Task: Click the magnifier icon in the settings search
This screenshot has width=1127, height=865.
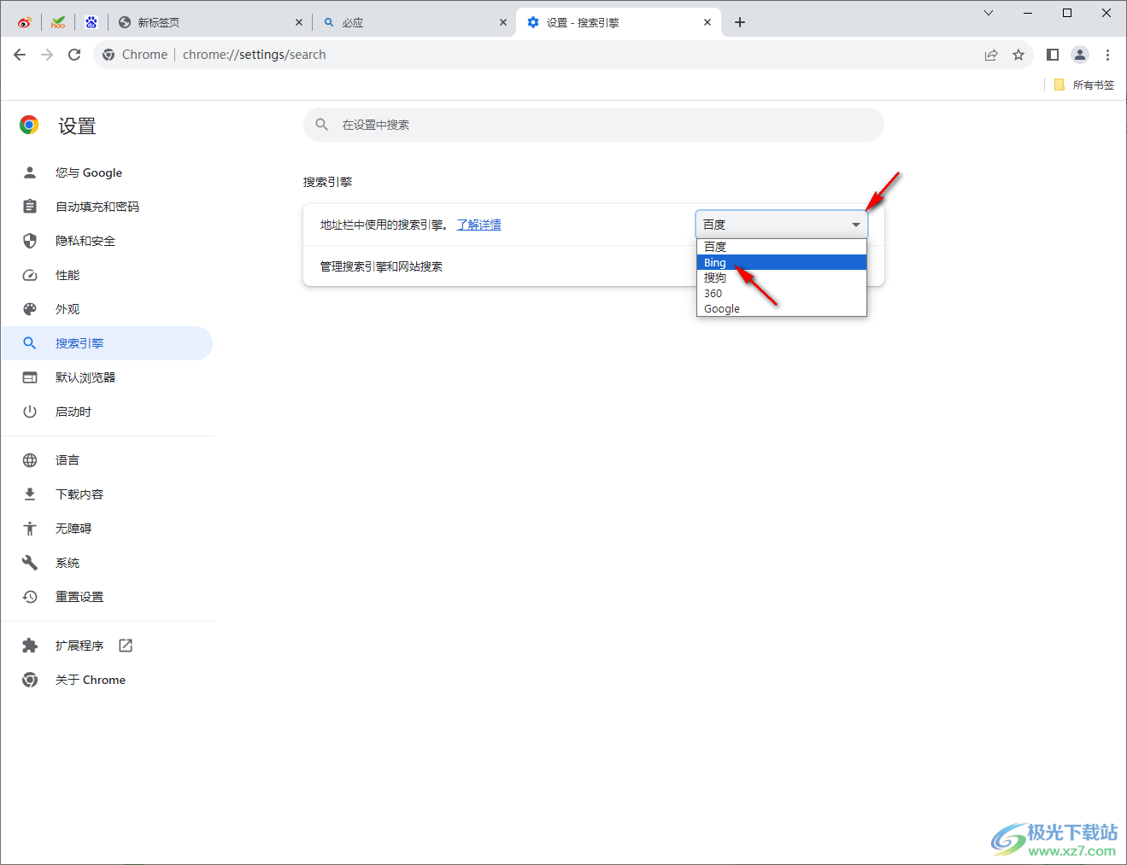Action: [x=322, y=125]
